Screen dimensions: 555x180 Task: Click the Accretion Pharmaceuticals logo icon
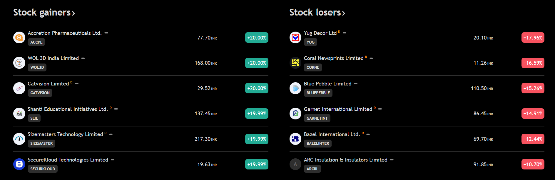pos(19,37)
